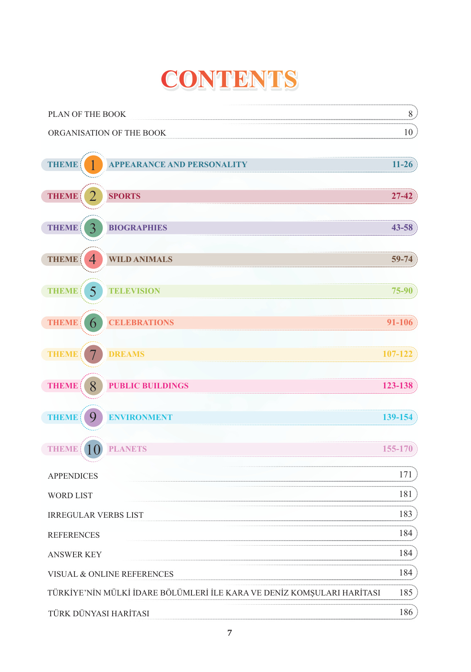Click the orange Theme 1 number circle
Screen dimensions: 471x672
click(93, 165)
